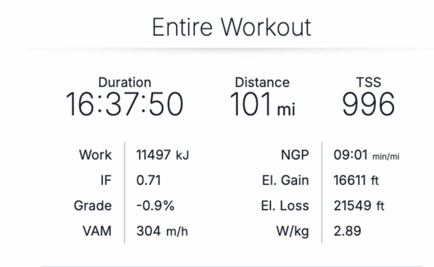This screenshot has height=267, width=434.
Task: Select the Duration value 16:37:50
Action: [x=125, y=104]
